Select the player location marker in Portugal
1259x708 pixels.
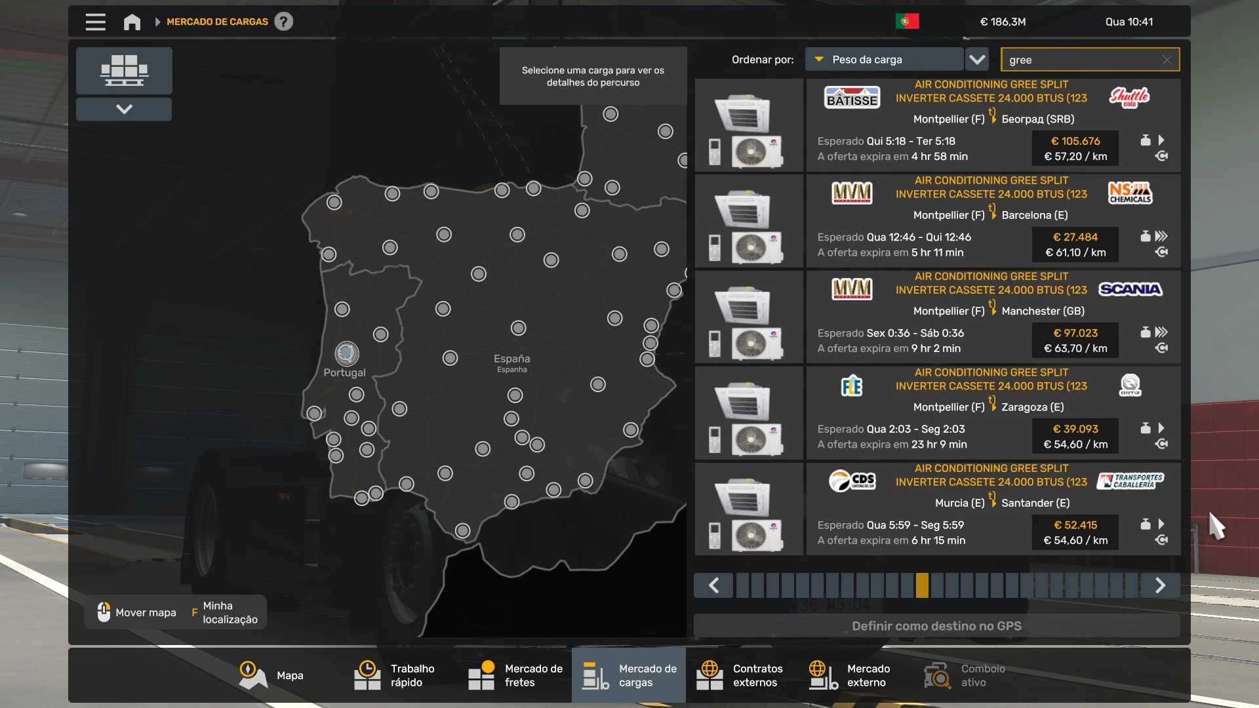[x=346, y=354]
